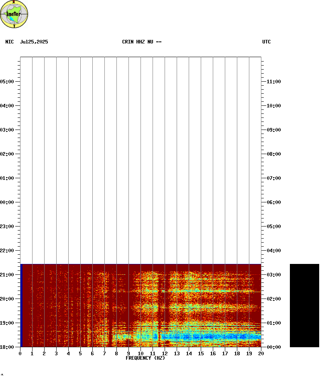Click frequency axis tick label 0
Screen dimensions: 322x379
20,354
